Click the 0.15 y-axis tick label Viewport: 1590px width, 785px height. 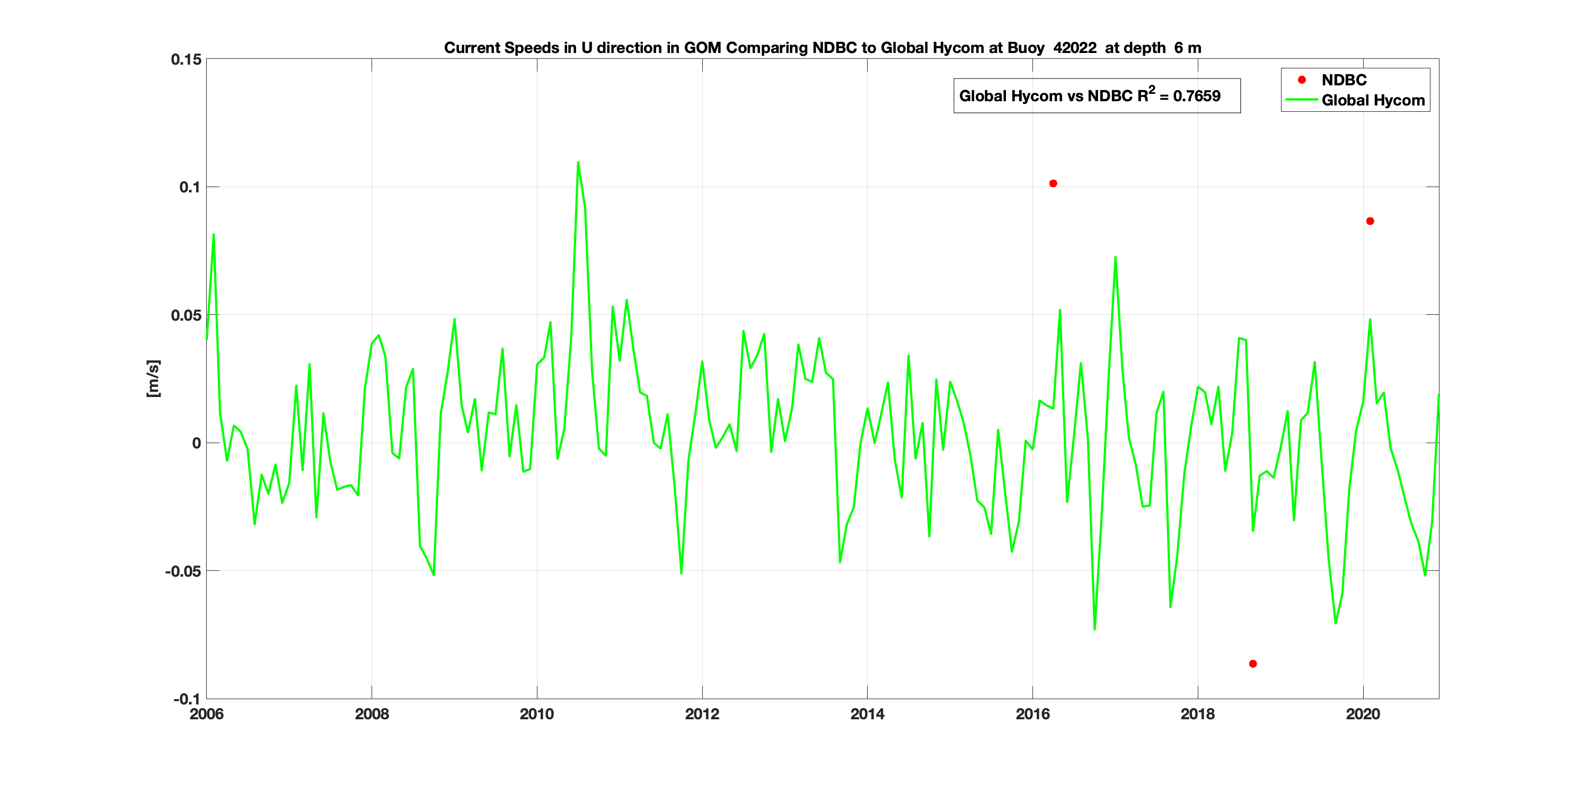pos(186,59)
